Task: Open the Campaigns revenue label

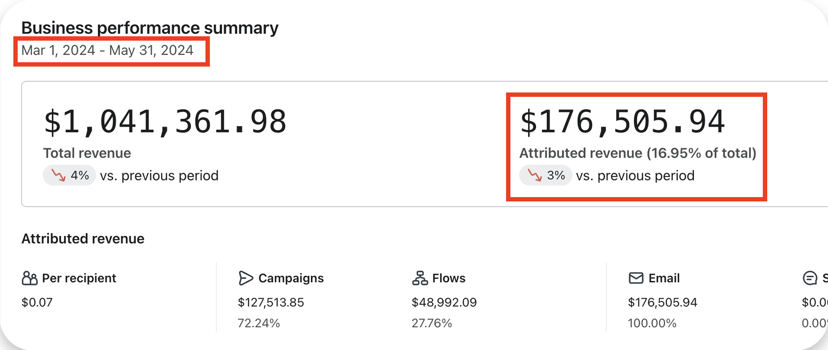Action: (291, 278)
